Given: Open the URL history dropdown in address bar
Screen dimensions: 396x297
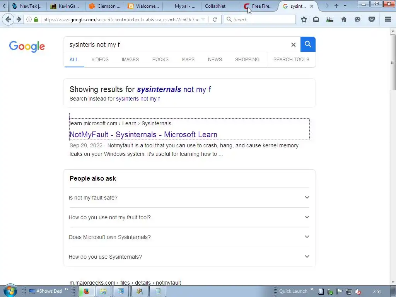Looking at the screenshot, I should (x=203, y=19).
